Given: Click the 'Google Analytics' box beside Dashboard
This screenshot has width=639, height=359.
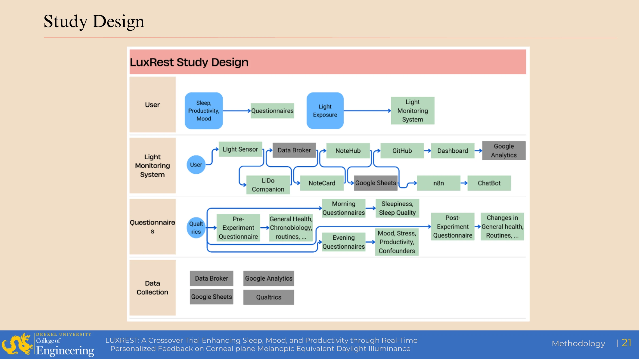Looking at the screenshot, I should (504, 151).
